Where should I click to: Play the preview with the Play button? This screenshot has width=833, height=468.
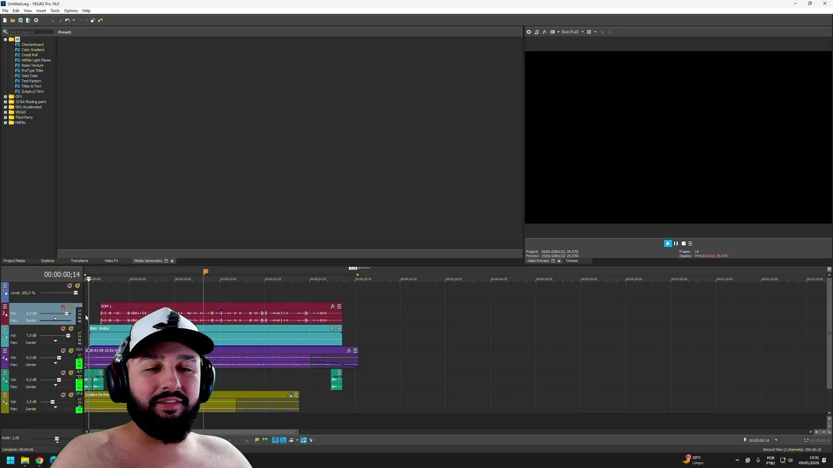click(668, 243)
